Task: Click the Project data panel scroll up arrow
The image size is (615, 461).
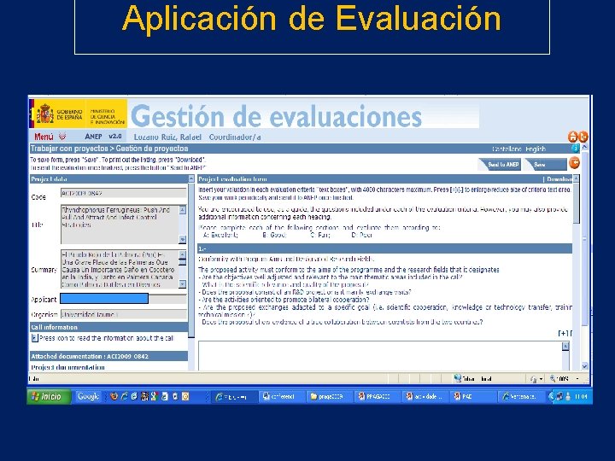Action: (x=191, y=178)
